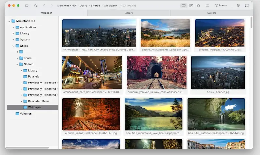Toggle the sidebar panel icon
260x155 pixels.
click(x=27, y=6)
